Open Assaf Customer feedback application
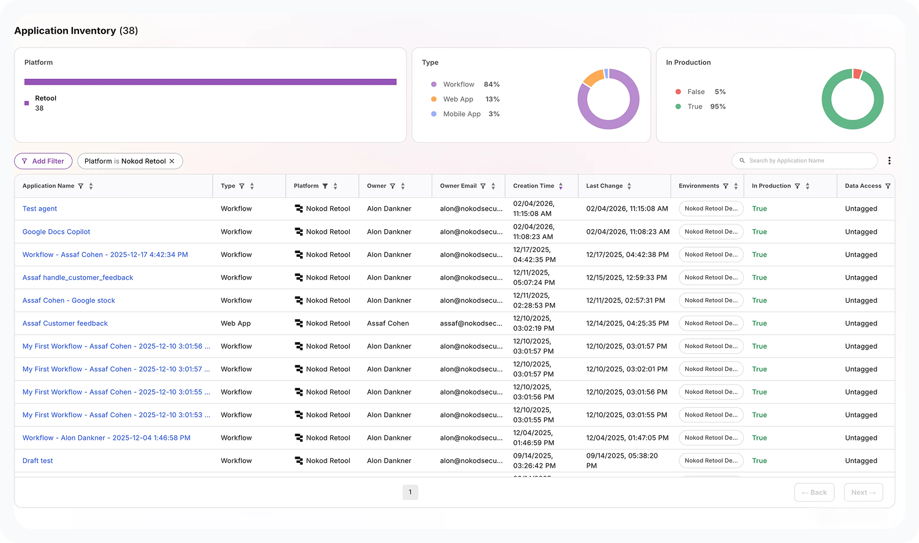 [65, 323]
